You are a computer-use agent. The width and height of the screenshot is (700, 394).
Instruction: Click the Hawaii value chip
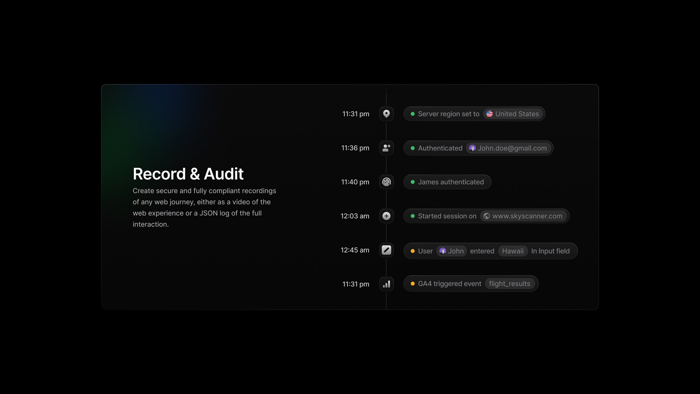[513, 251]
